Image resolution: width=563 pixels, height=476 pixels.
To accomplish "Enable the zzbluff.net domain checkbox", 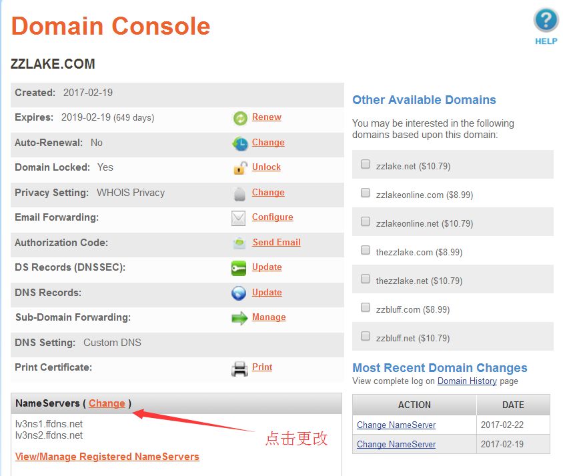I will [365, 337].
